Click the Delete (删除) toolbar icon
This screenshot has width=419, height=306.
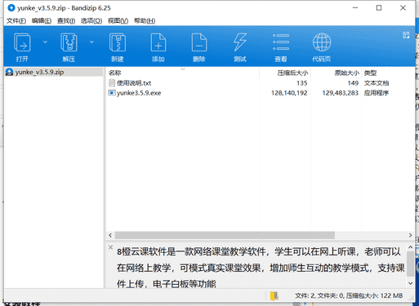(199, 42)
